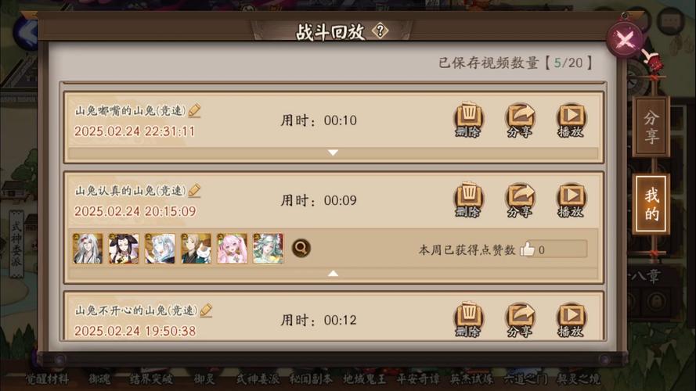The width and height of the screenshot is (696, 391).
Task: Delete the 00:10 replay with trash icon
Action: [x=469, y=120]
